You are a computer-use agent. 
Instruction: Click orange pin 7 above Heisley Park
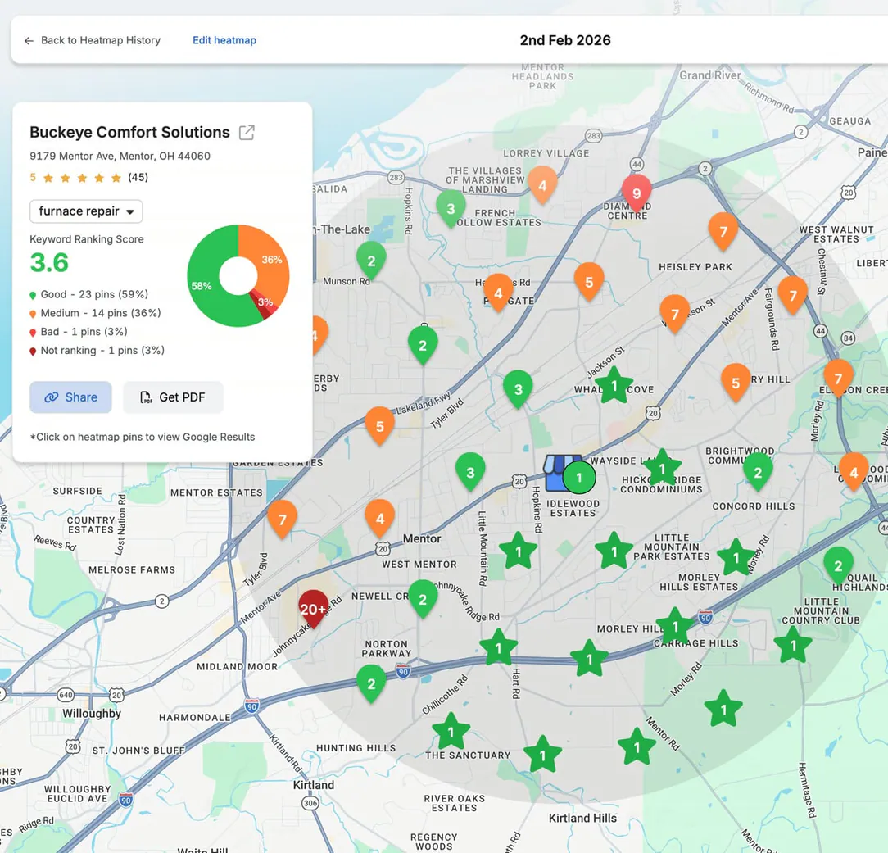point(723,231)
